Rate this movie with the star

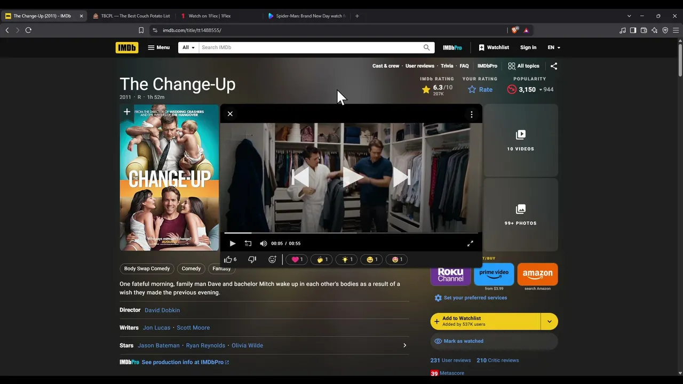coord(480,90)
